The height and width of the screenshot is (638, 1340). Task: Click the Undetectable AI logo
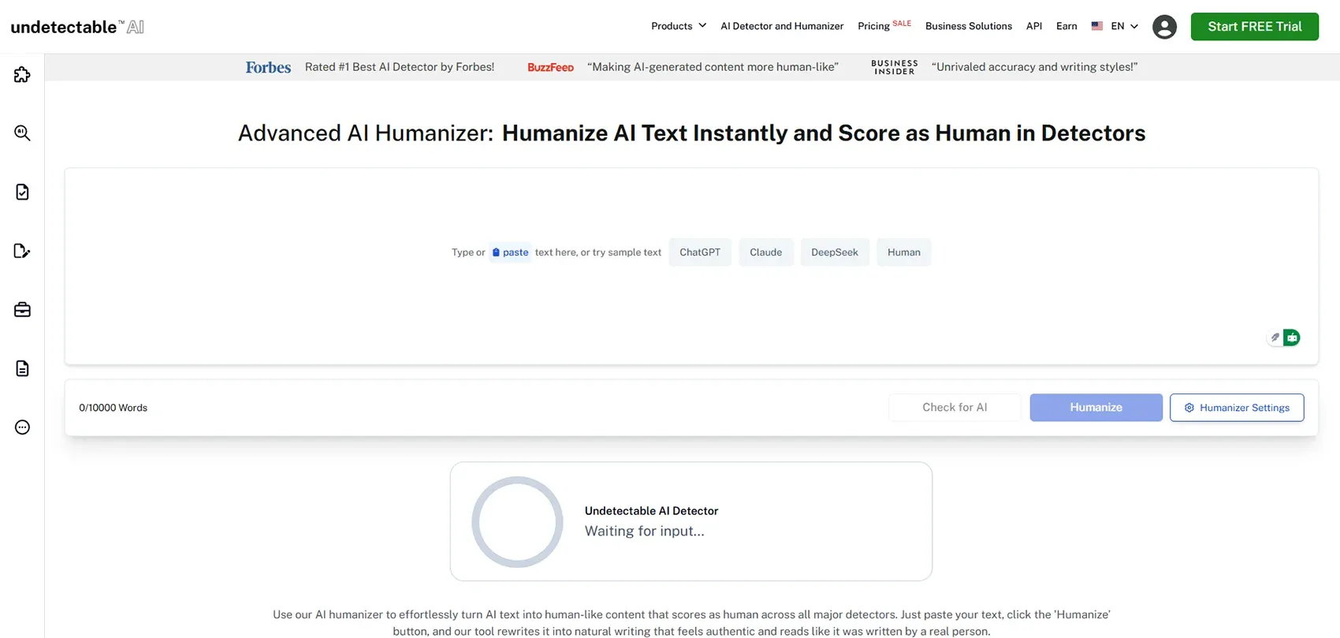(77, 27)
